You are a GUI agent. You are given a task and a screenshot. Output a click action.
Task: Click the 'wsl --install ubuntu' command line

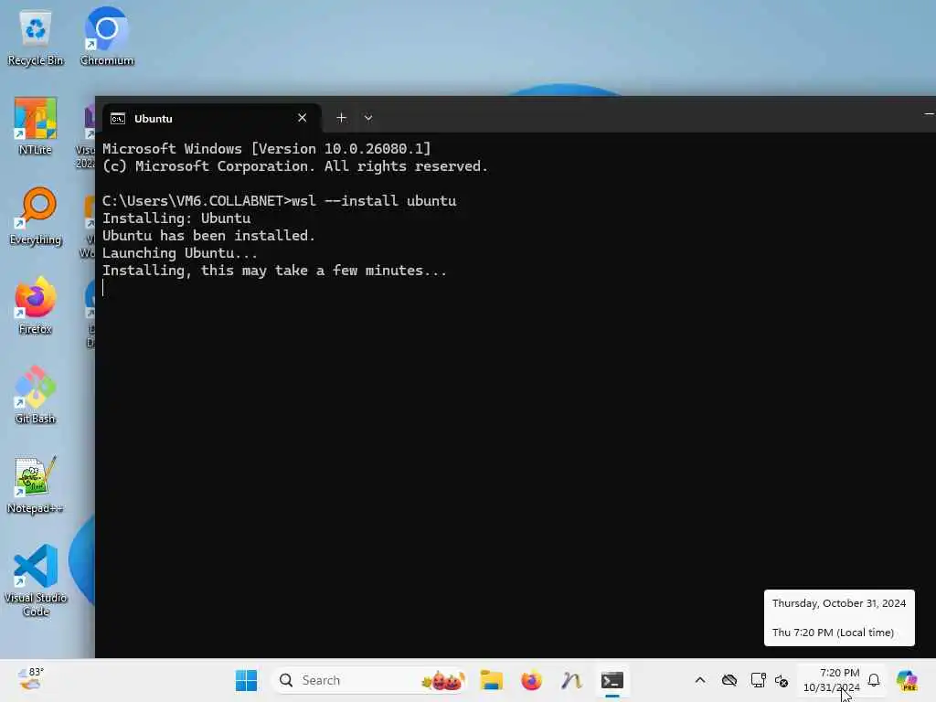point(280,200)
